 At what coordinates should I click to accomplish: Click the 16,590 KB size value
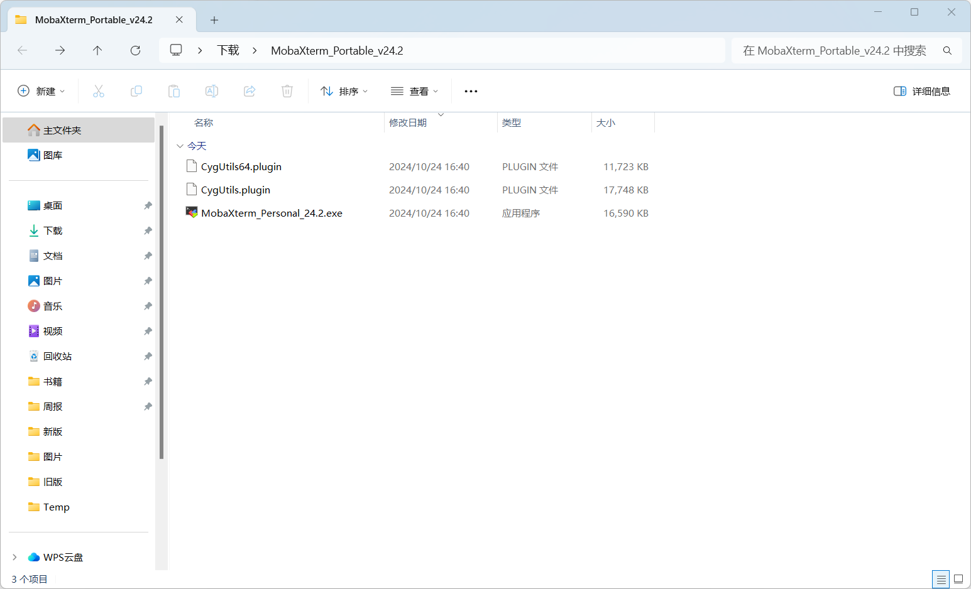pyautogui.click(x=626, y=213)
